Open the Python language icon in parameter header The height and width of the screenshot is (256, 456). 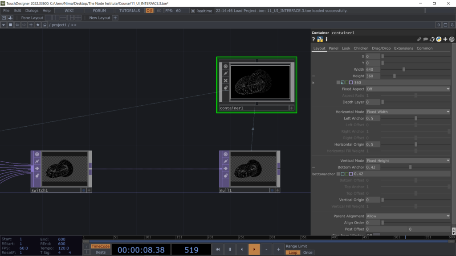[439, 39]
